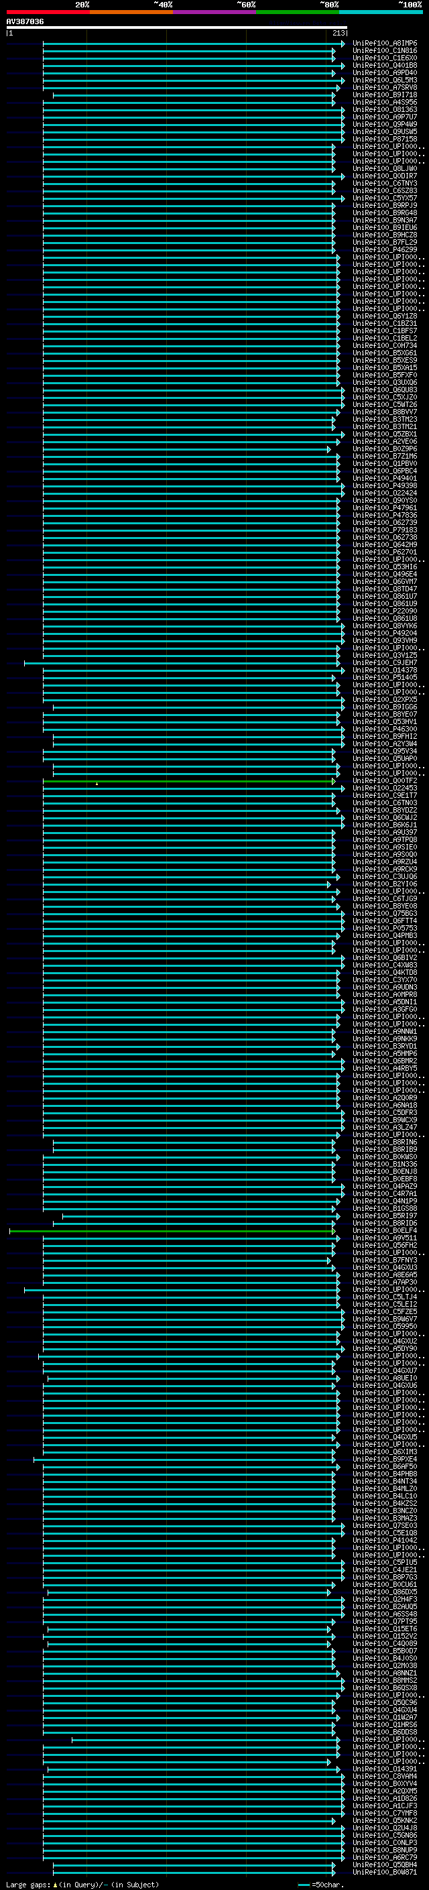Select the UniRef100_C8VAM4 label

coord(385,1776)
